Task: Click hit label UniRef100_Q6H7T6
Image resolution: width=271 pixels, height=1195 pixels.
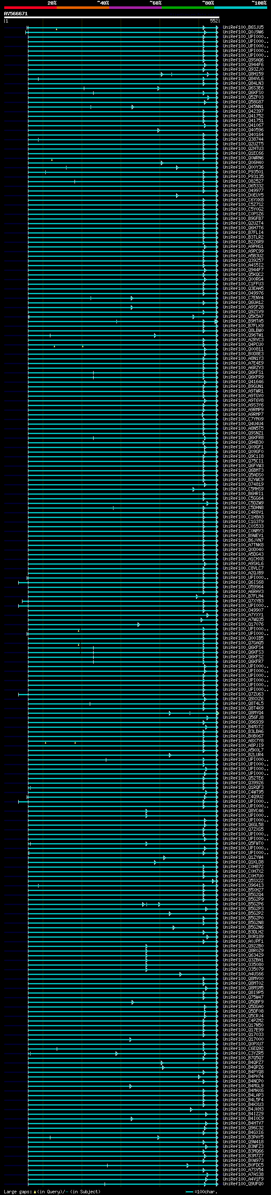Action: [243, 228]
